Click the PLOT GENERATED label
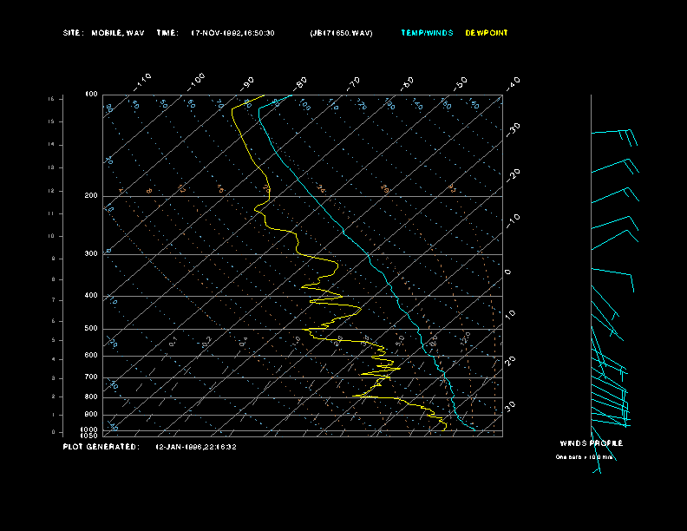Image resolution: width=687 pixels, height=531 pixels. (x=101, y=447)
